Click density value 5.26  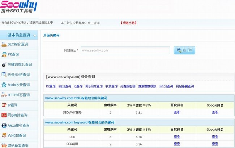coord(138,144)
